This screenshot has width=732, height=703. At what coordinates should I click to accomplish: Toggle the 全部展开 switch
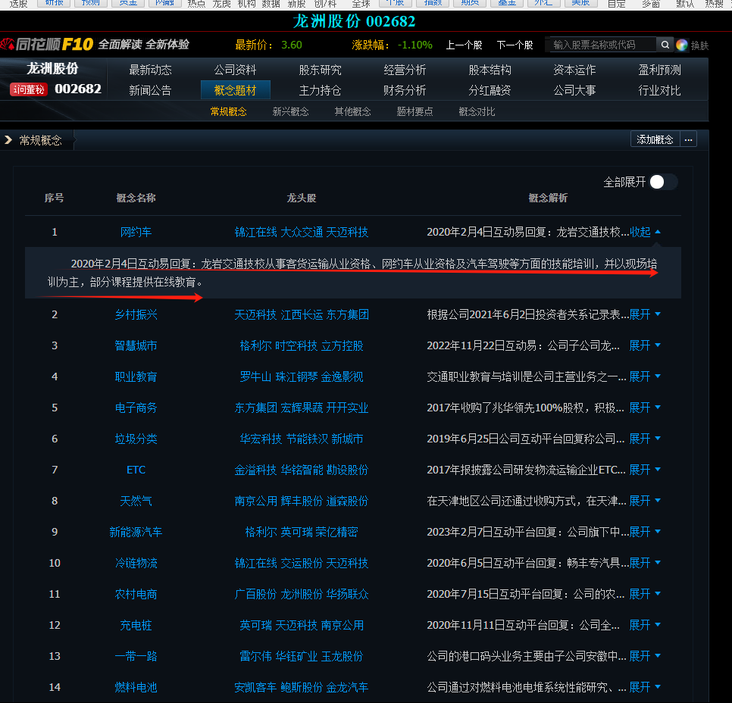[x=663, y=182]
